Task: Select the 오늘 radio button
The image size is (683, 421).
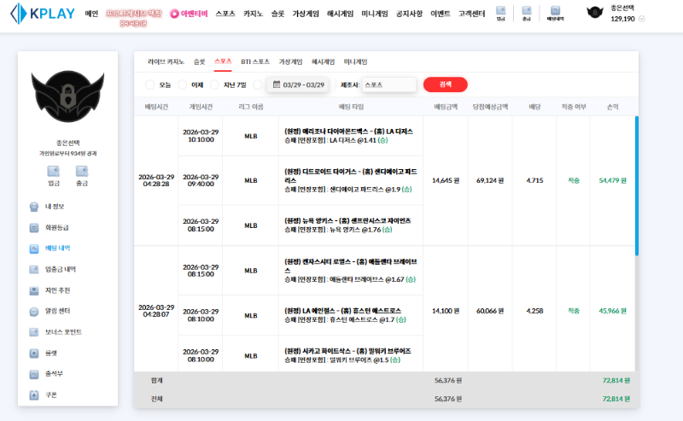Action: coord(150,85)
